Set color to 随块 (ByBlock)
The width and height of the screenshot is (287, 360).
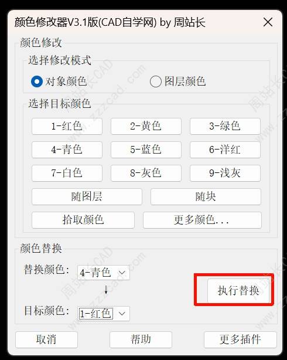(206, 196)
